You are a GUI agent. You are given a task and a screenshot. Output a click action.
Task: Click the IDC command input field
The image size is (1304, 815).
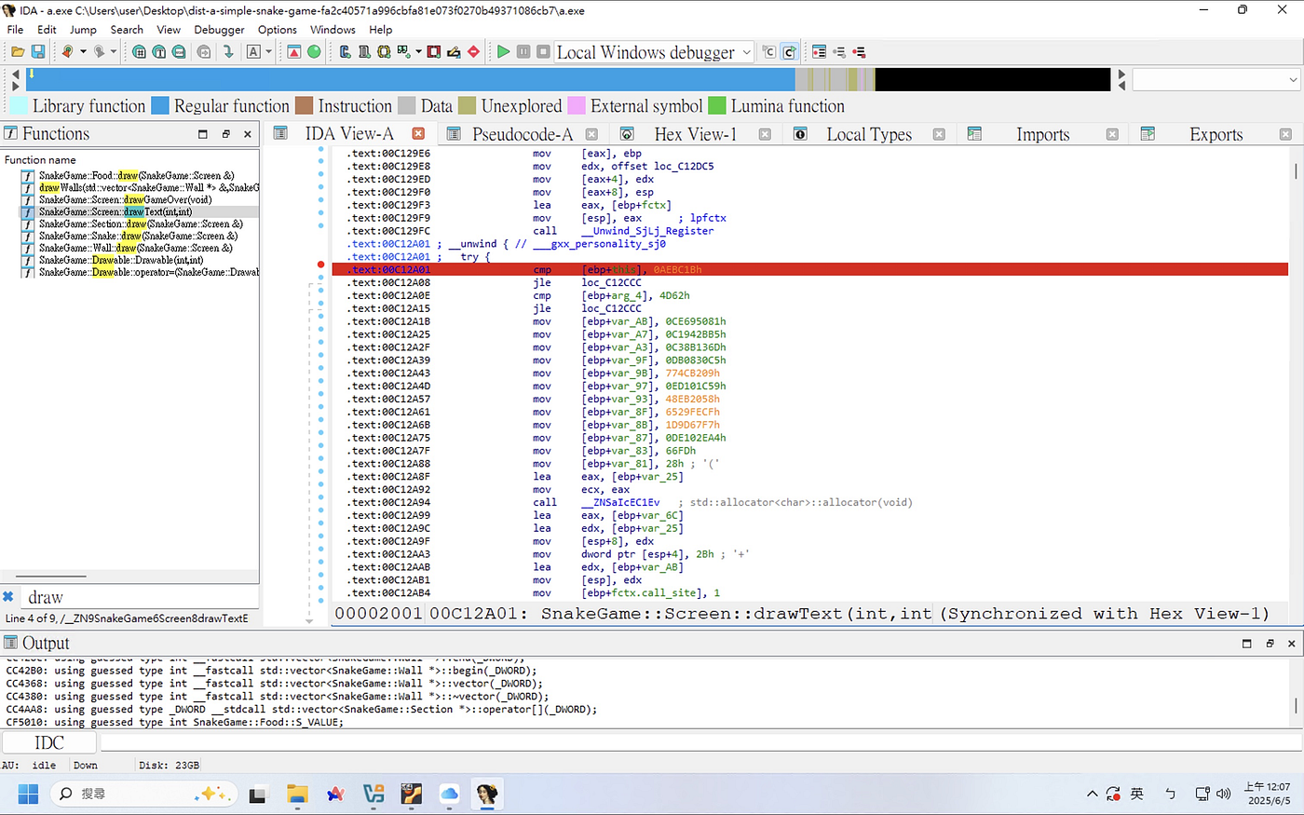tap(699, 742)
